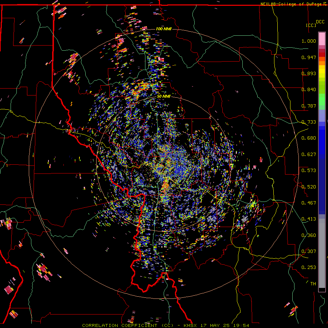Click the 0.467 scale value
Image resolution: width=328 pixels, height=328 pixels.
(x=309, y=203)
